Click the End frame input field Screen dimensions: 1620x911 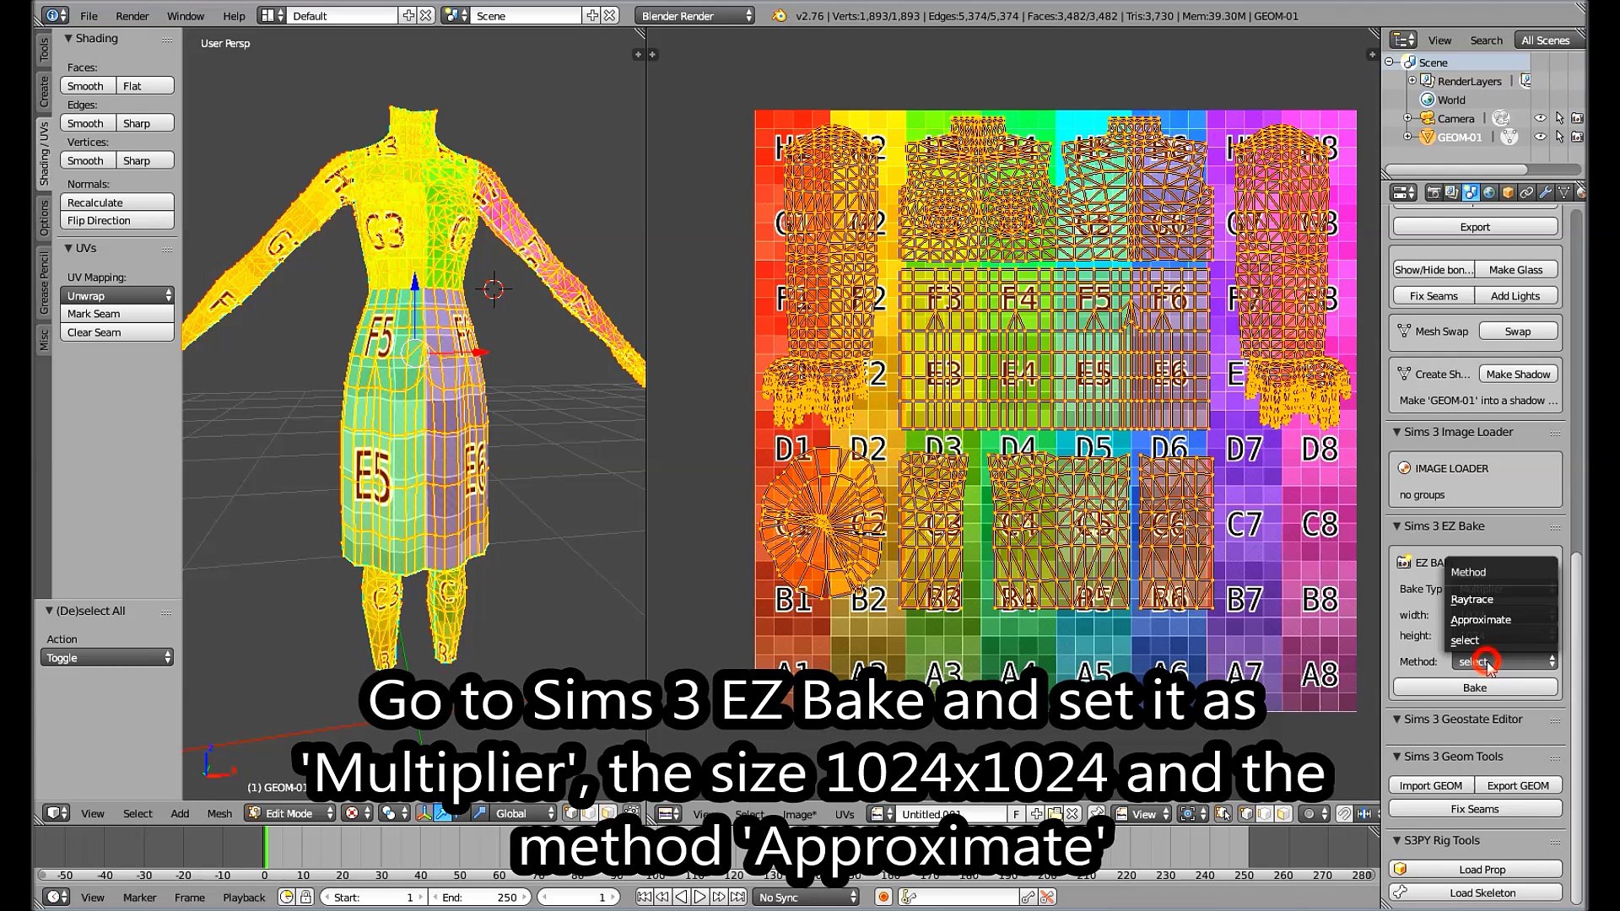coord(478,897)
